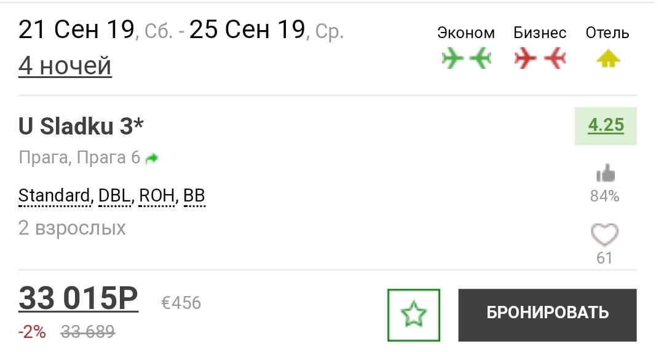Screen dimensions: 664x352
Task: Expand the ROH room description
Action: 157,196
